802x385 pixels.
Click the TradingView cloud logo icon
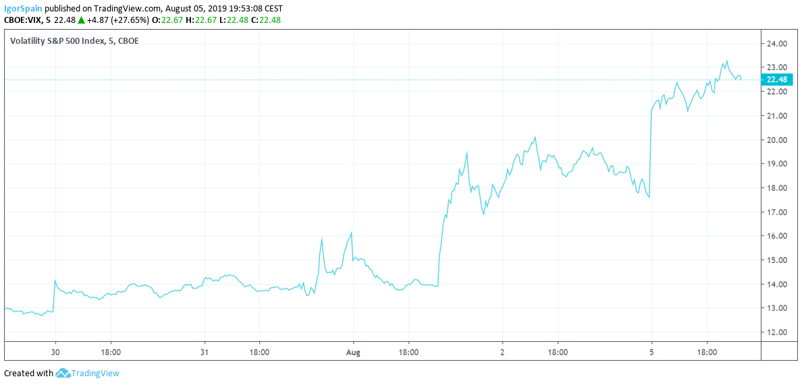(x=63, y=373)
